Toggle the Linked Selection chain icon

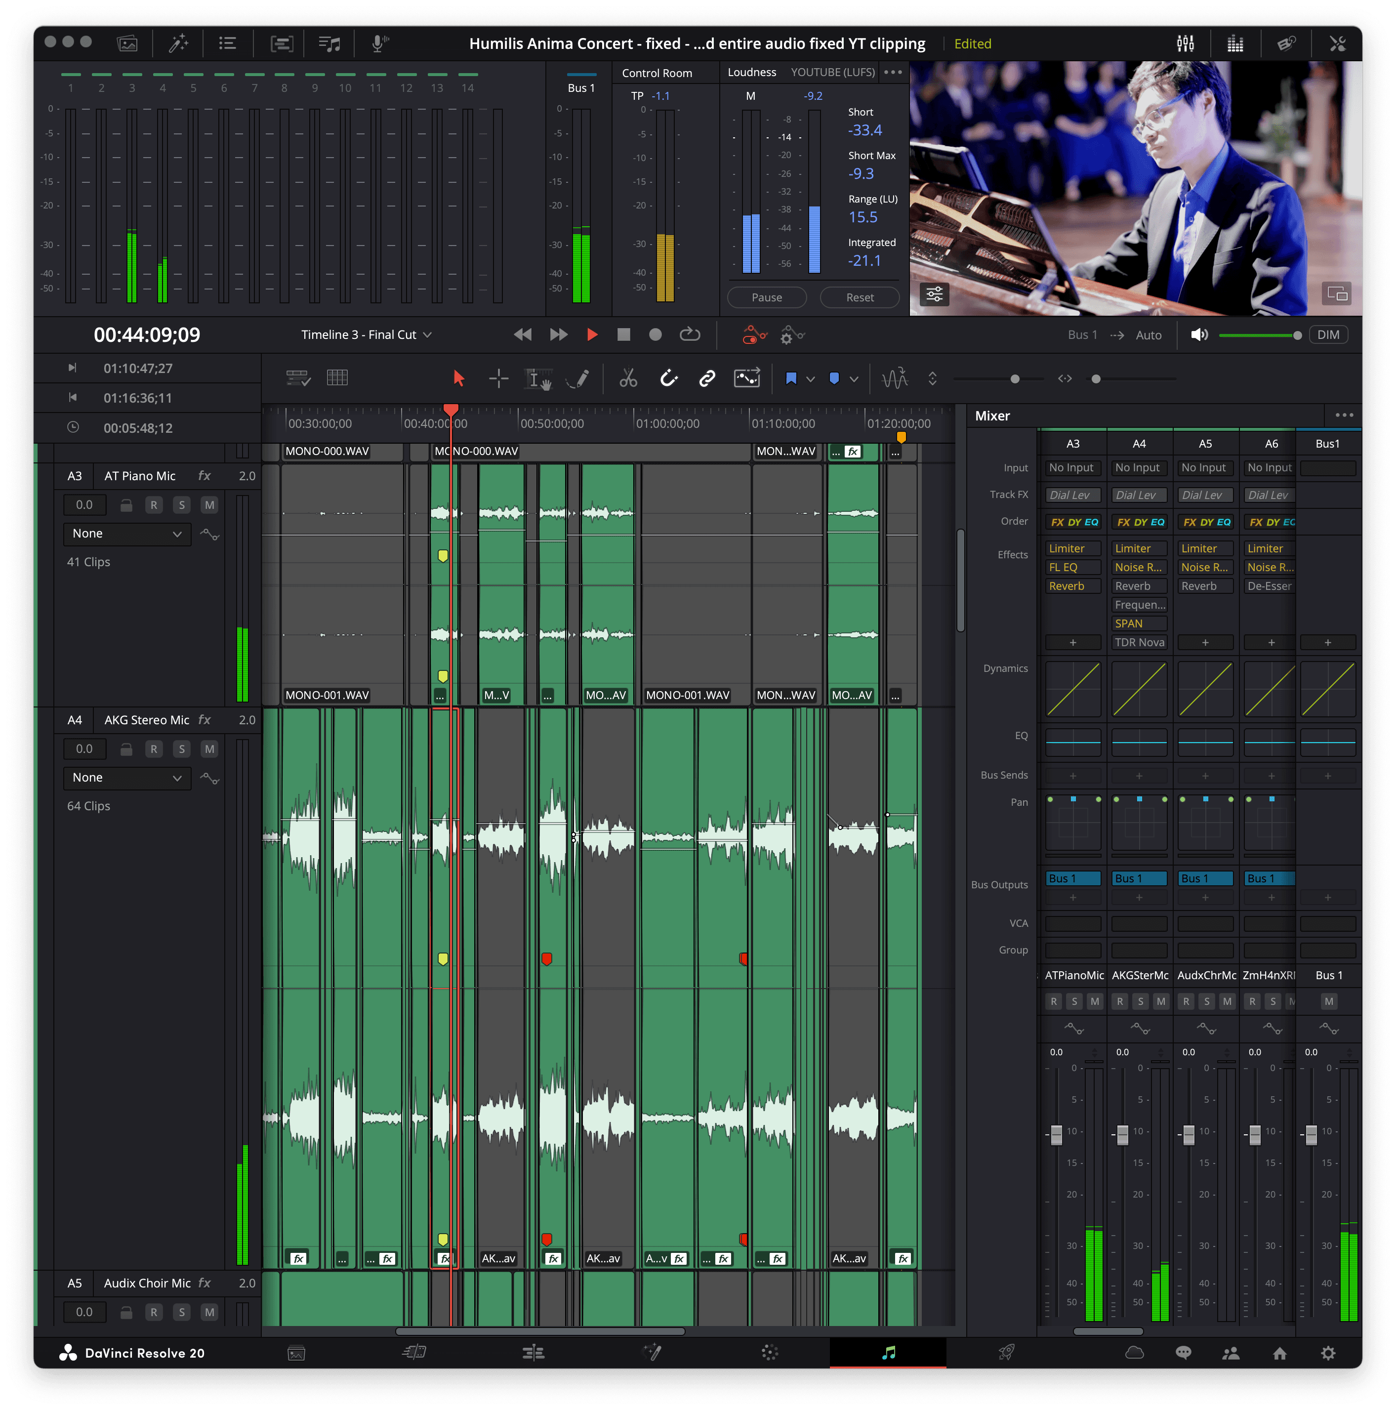click(x=706, y=378)
